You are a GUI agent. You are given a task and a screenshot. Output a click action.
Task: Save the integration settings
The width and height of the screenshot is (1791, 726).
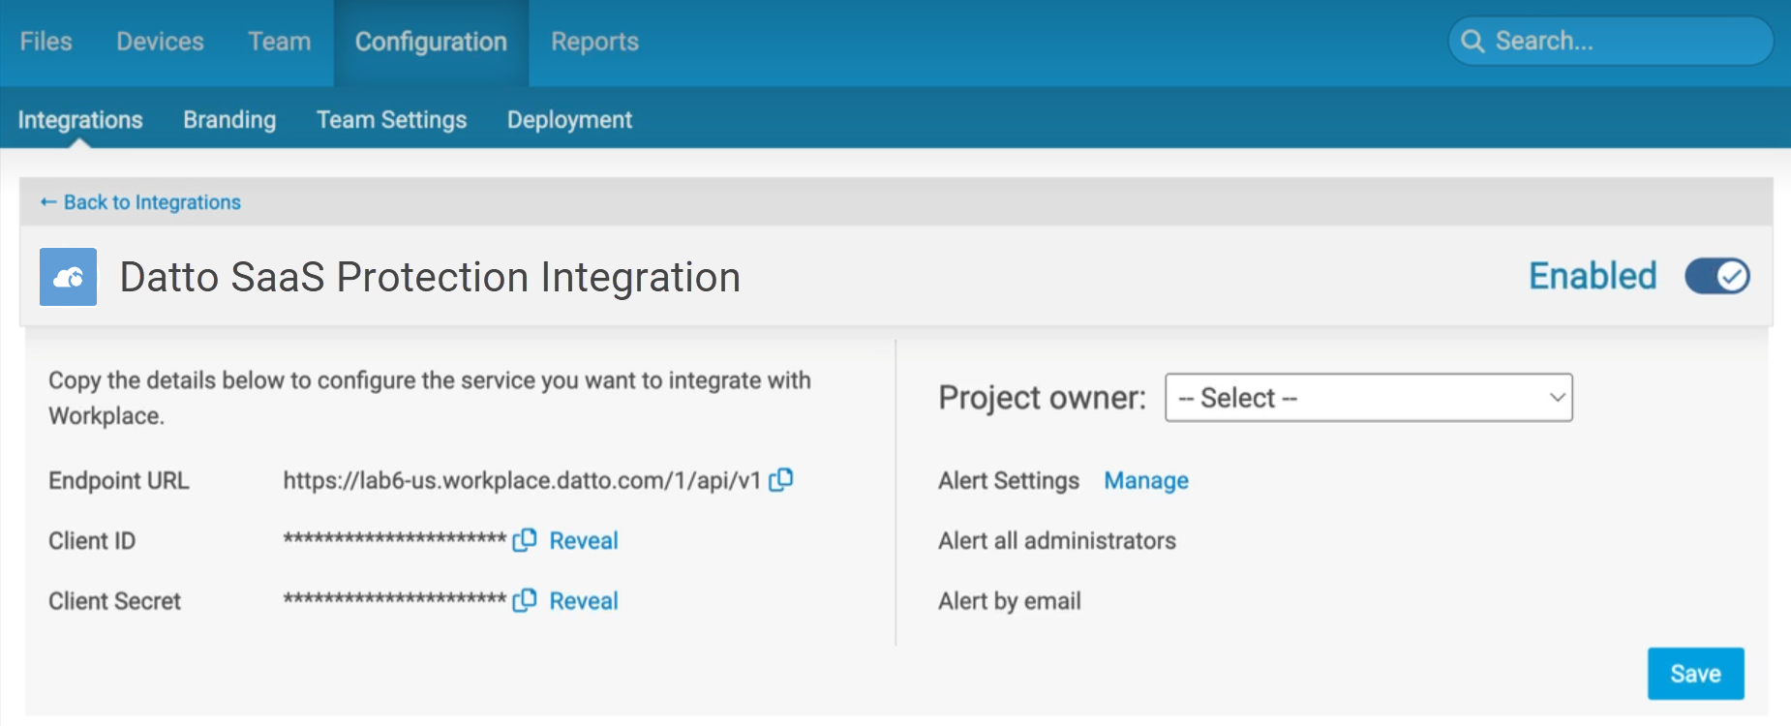pyautogui.click(x=1695, y=674)
